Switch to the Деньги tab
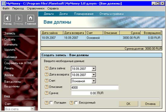166x112 pixels. pos(49,14)
